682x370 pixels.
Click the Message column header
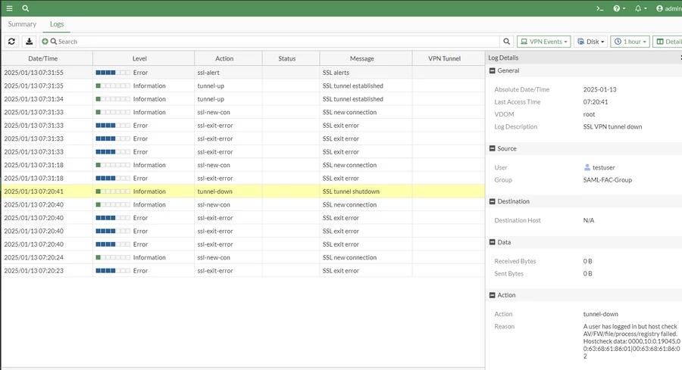(x=362, y=58)
